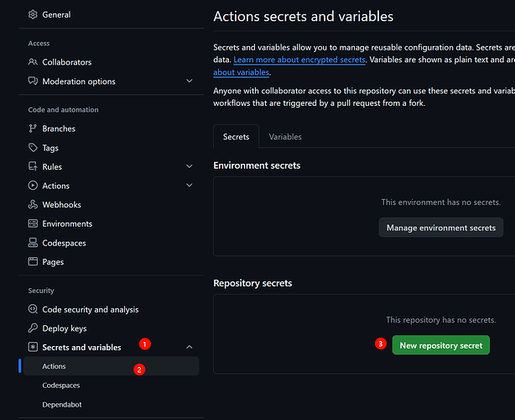This screenshot has height=420, width=515.
Task: Open Collaborators settings
Action: click(66, 62)
